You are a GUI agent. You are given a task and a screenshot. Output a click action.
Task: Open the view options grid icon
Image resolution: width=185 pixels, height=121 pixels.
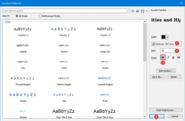pyautogui.click(x=142, y=11)
